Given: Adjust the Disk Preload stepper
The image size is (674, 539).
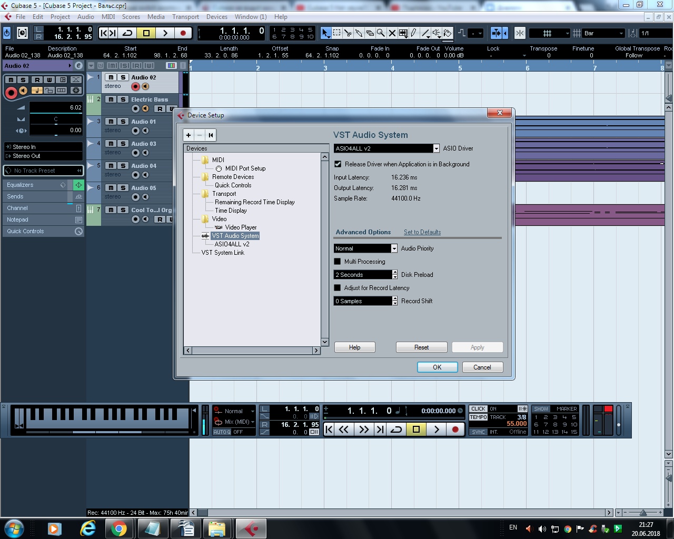Looking at the screenshot, I should [x=395, y=275].
